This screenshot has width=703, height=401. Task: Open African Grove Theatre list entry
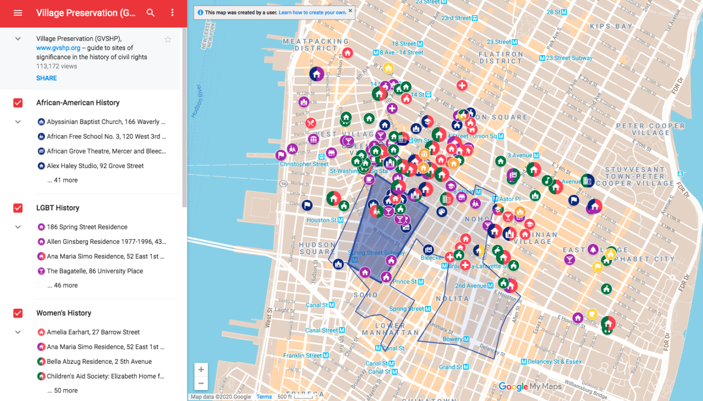coord(101,151)
